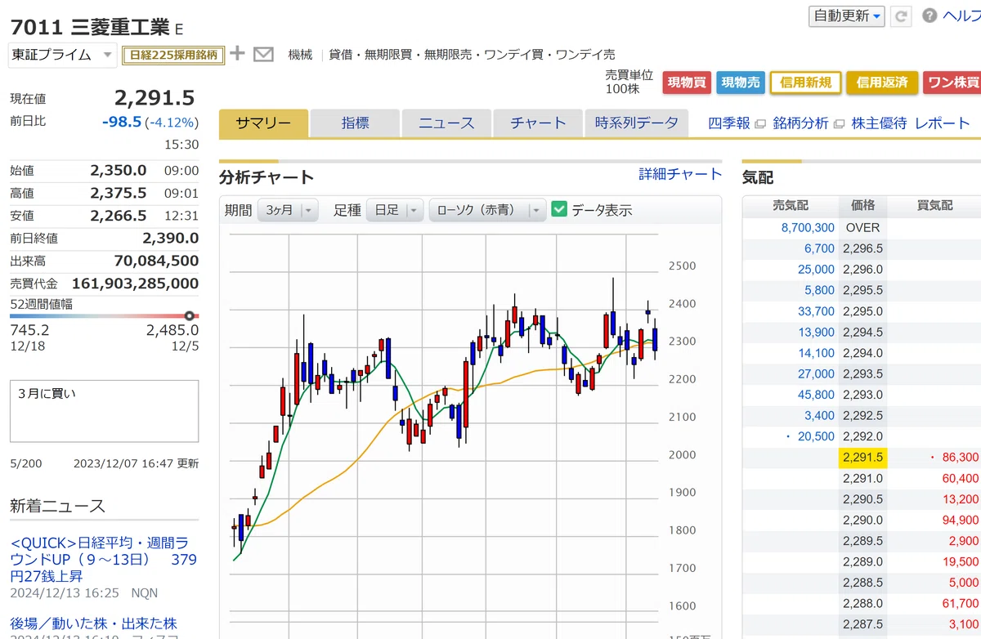Viewport: 981px width, 639px height.
Task: Open the 四季報 link
Action: pyautogui.click(x=728, y=123)
